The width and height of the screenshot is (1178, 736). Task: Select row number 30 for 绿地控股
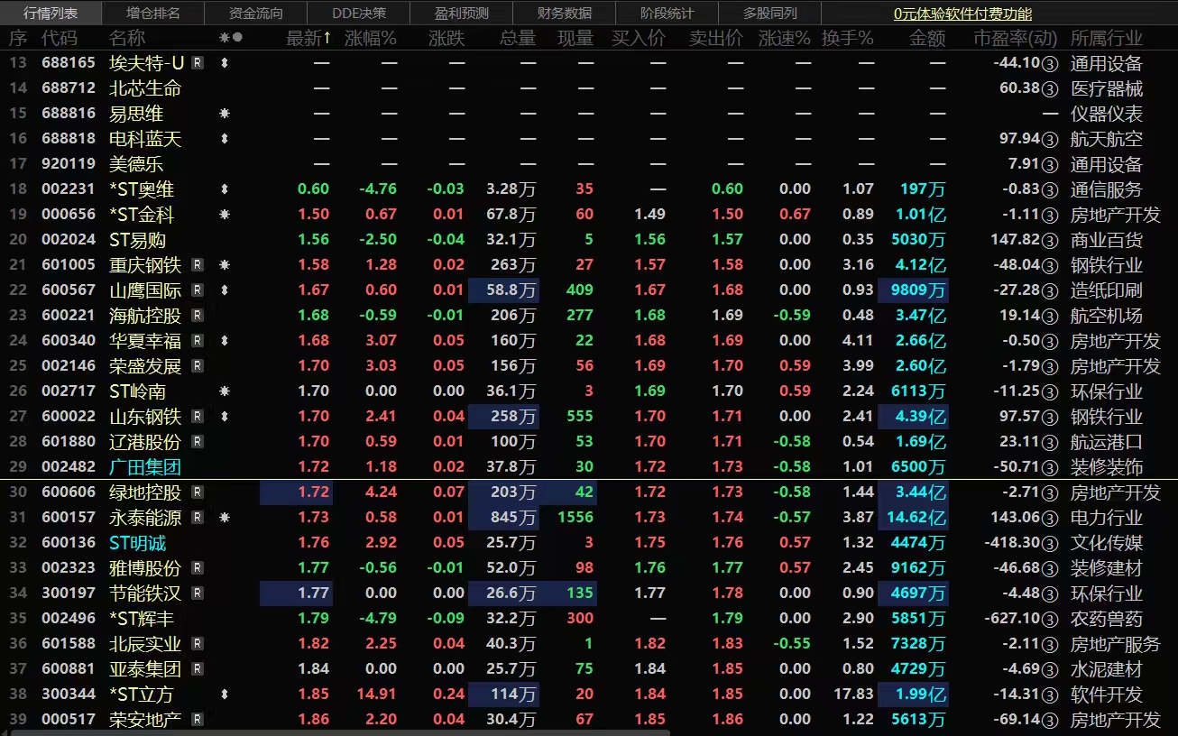point(18,492)
